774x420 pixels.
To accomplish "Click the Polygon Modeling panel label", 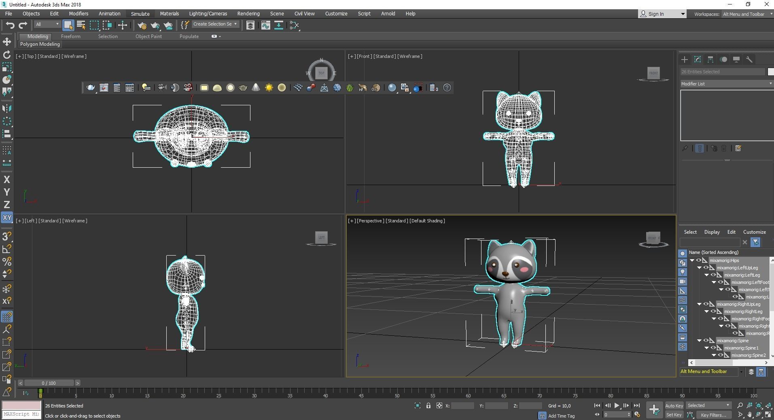I will [x=40, y=44].
